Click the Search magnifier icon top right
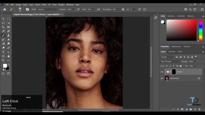 190,9
